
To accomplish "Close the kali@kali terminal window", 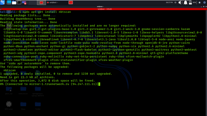I will click(206, 6).
